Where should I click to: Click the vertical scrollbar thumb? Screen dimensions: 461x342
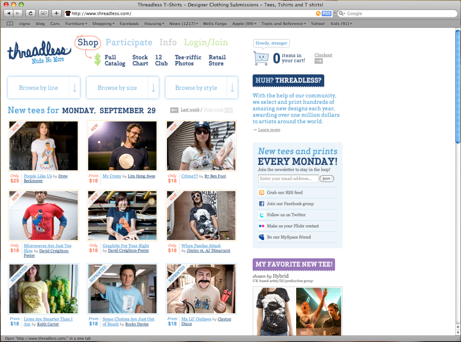(x=458, y=86)
